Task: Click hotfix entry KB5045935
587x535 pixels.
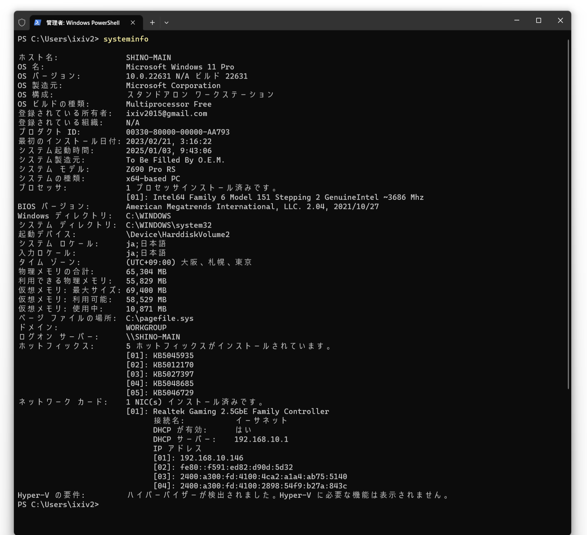Action: click(173, 355)
